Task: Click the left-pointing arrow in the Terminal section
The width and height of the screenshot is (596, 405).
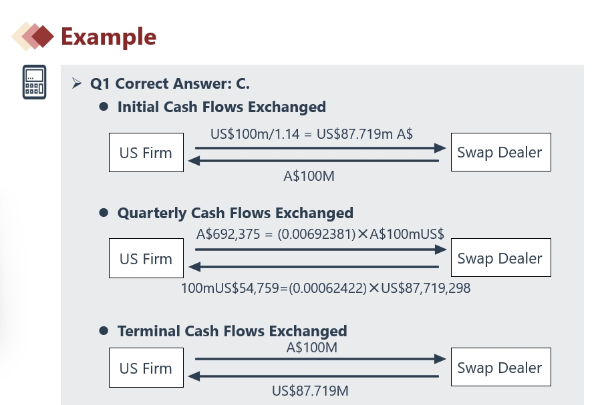Action: point(316,376)
